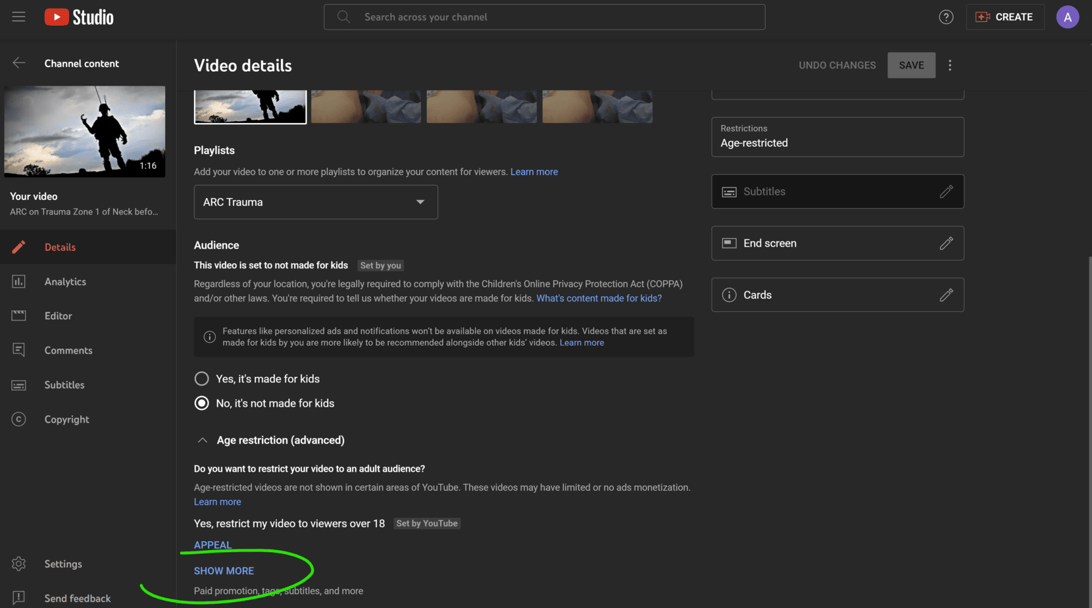Go back with the Channel content arrow

pyautogui.click(x=18, y=63)
